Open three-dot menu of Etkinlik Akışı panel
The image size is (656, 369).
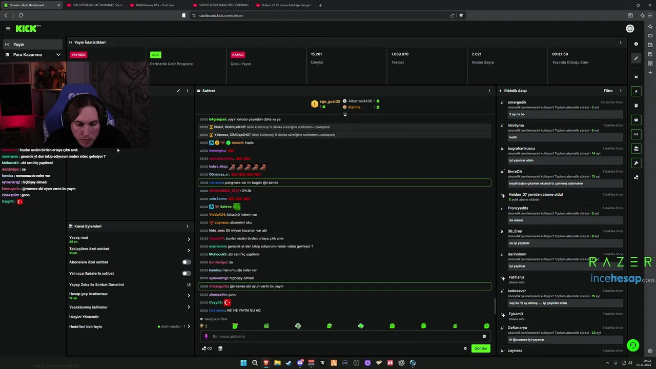click(x=621, y=91)
